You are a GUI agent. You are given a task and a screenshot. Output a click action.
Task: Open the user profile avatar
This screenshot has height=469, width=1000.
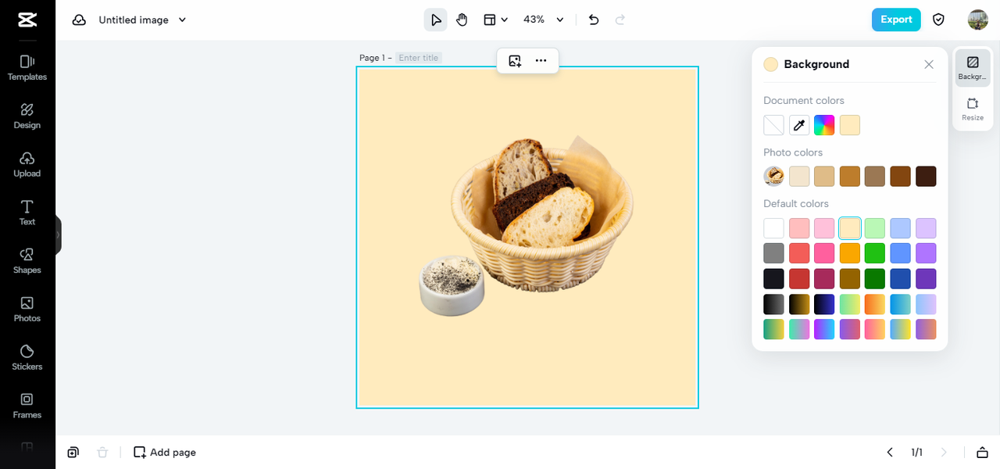tap(978, 20)
